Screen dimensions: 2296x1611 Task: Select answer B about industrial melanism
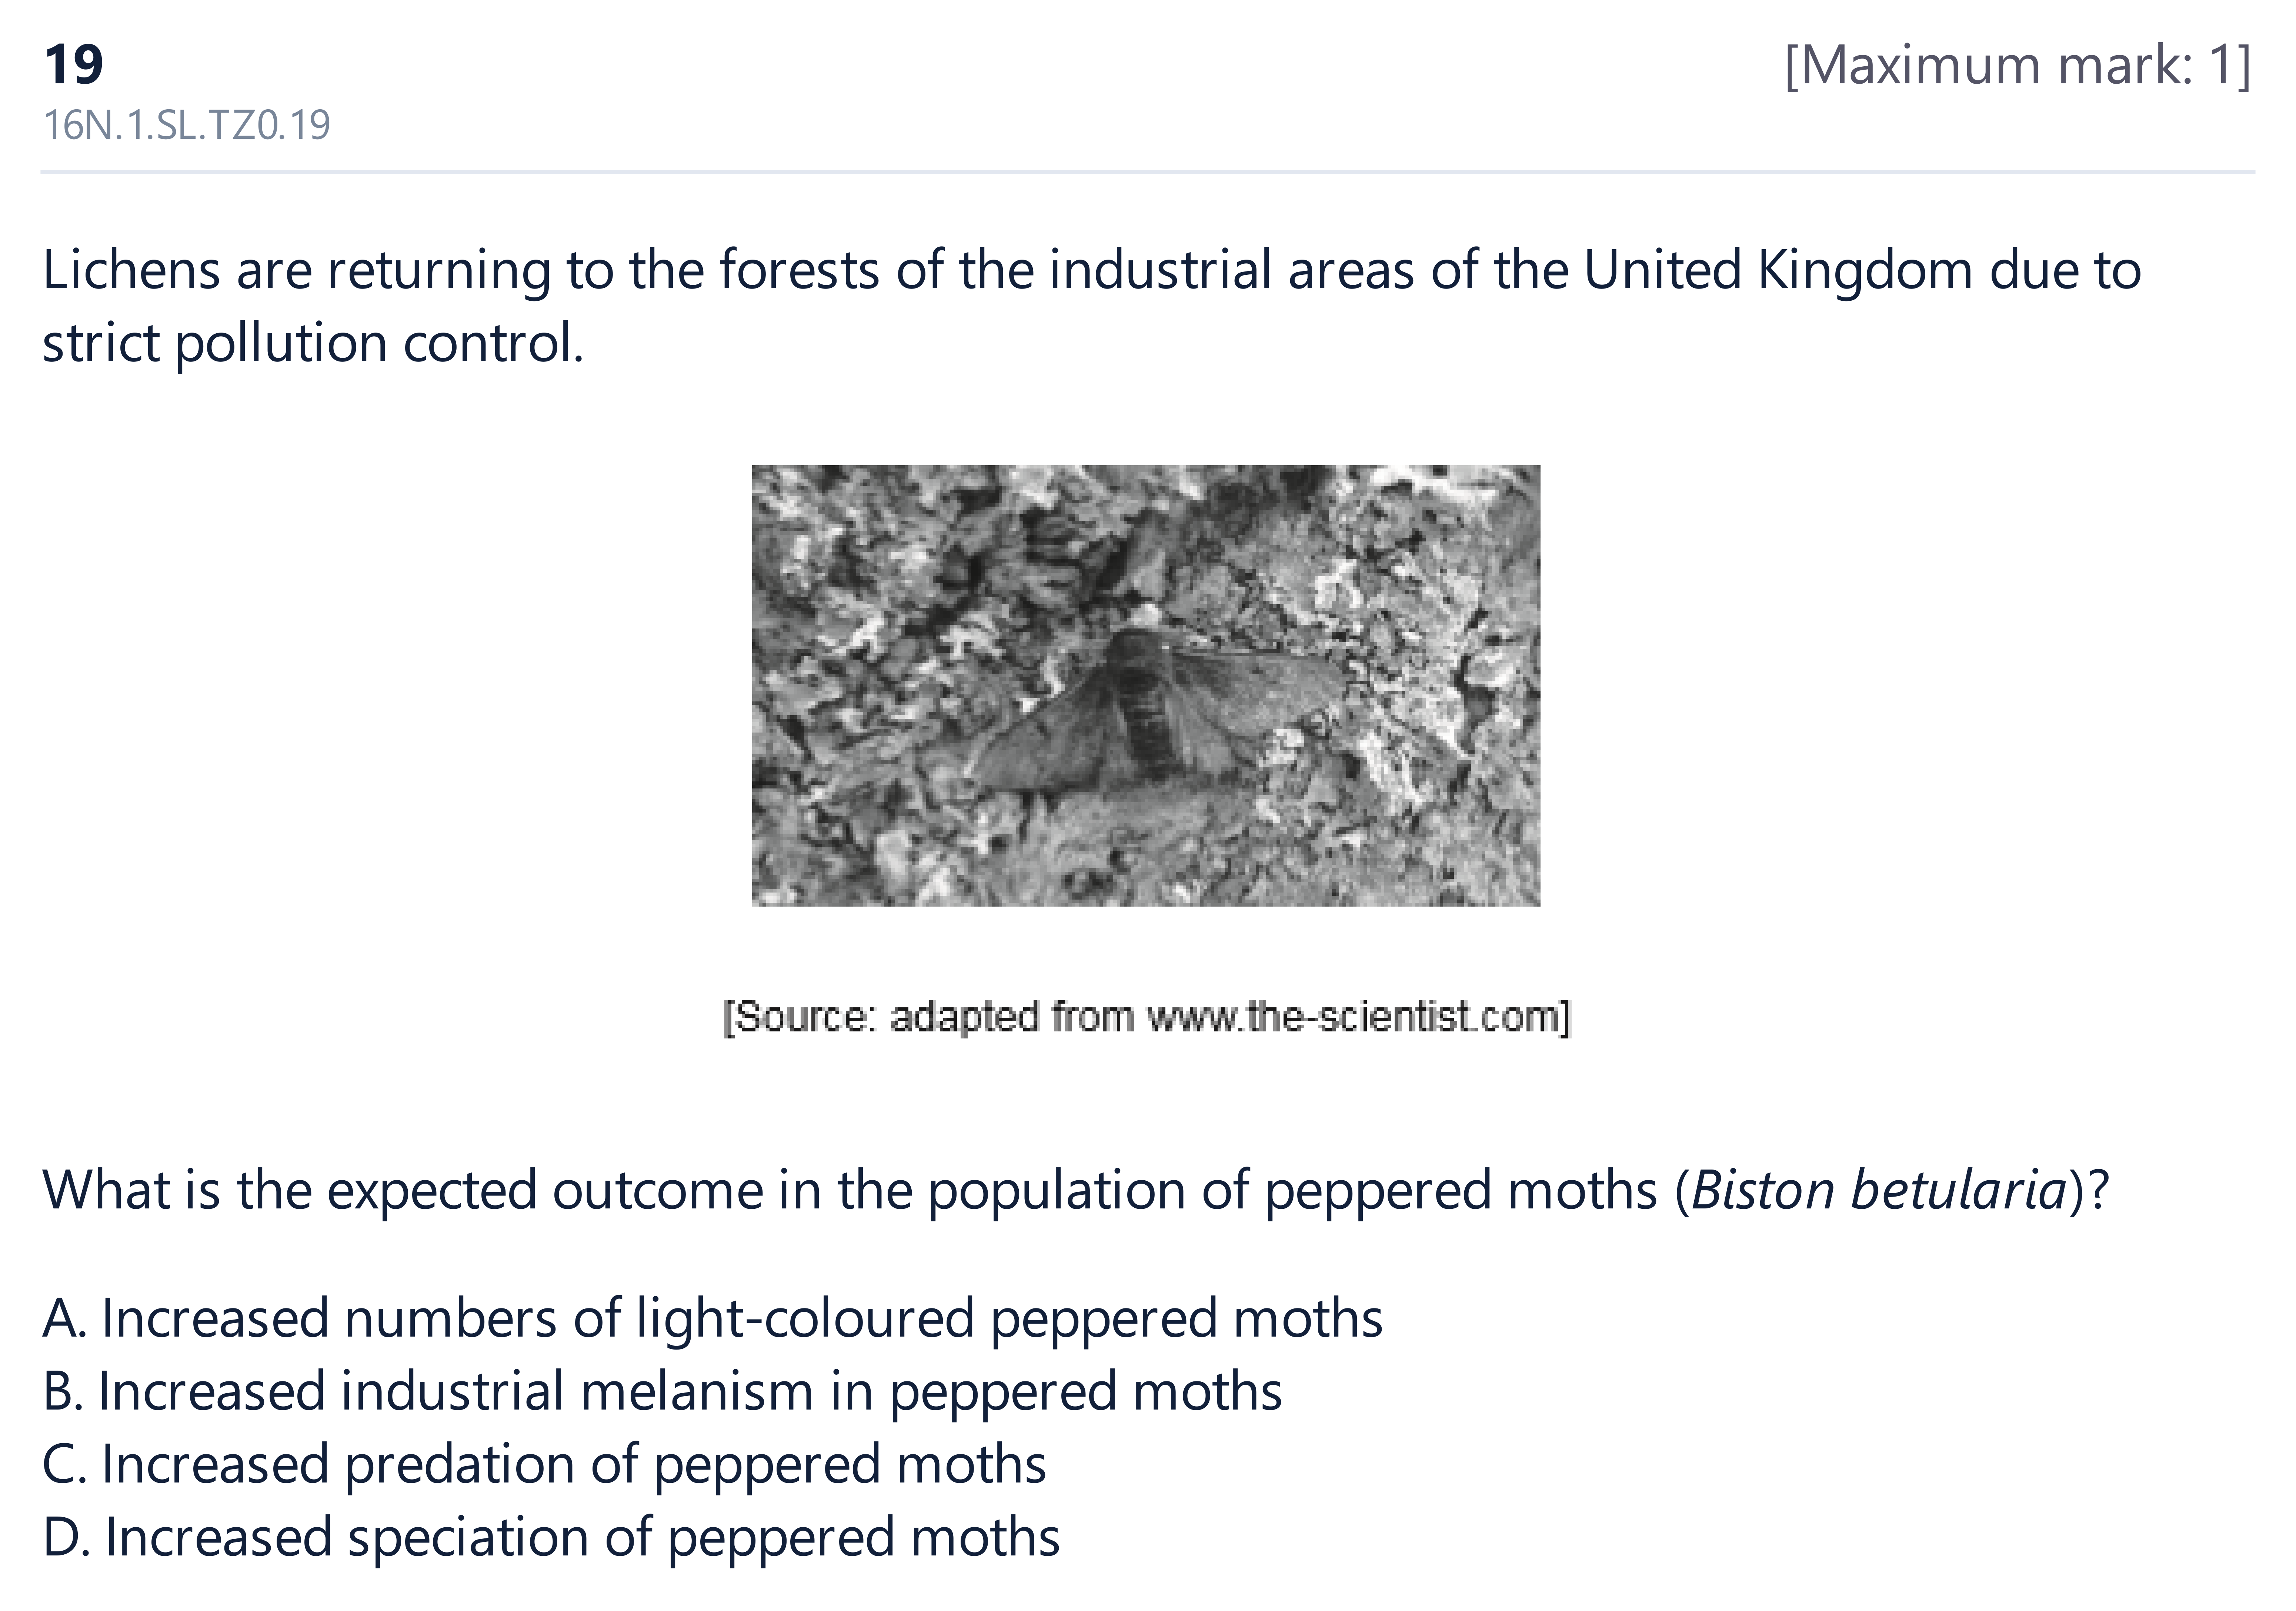[x=662, y=1391]
